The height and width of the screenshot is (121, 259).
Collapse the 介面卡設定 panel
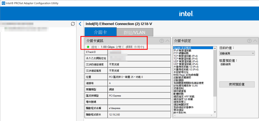click(255, 41)
